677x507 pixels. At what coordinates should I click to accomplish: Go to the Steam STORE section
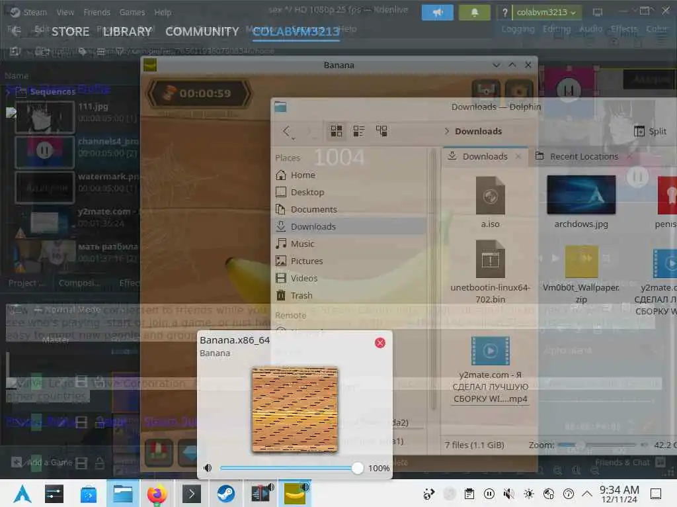(70, 32)
